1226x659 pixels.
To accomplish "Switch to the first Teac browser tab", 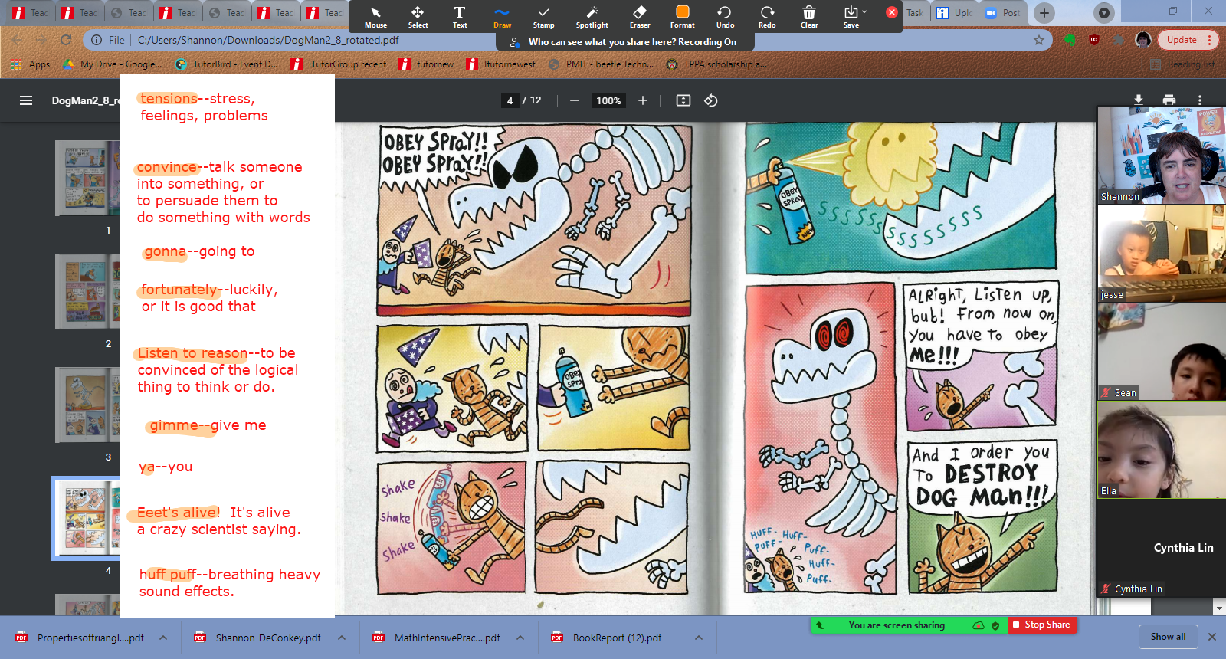I will click(x=31, y=12).
